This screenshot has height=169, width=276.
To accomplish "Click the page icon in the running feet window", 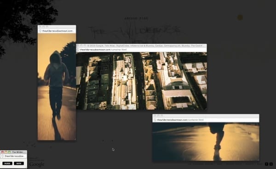I will tap(155, 120).
